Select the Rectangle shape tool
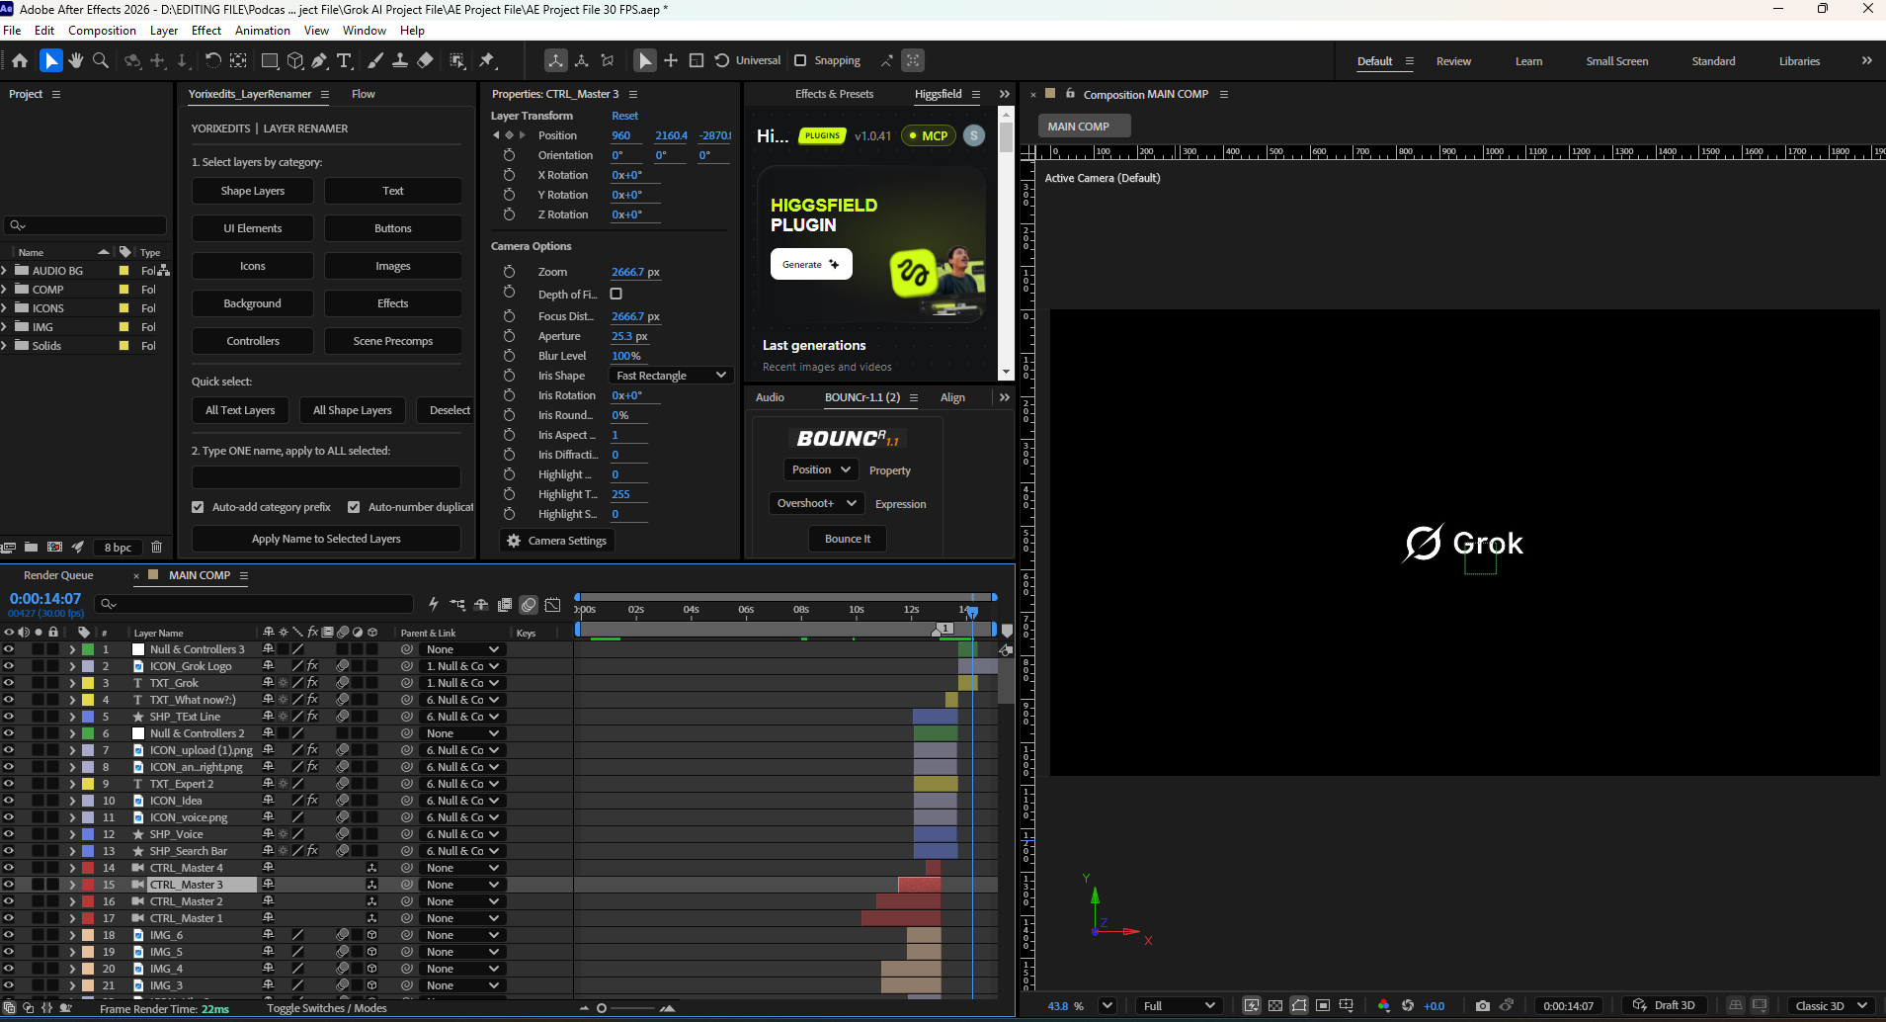Image resolution: width=1886 pixels, height=1022 pixels. tap(269, 60)
